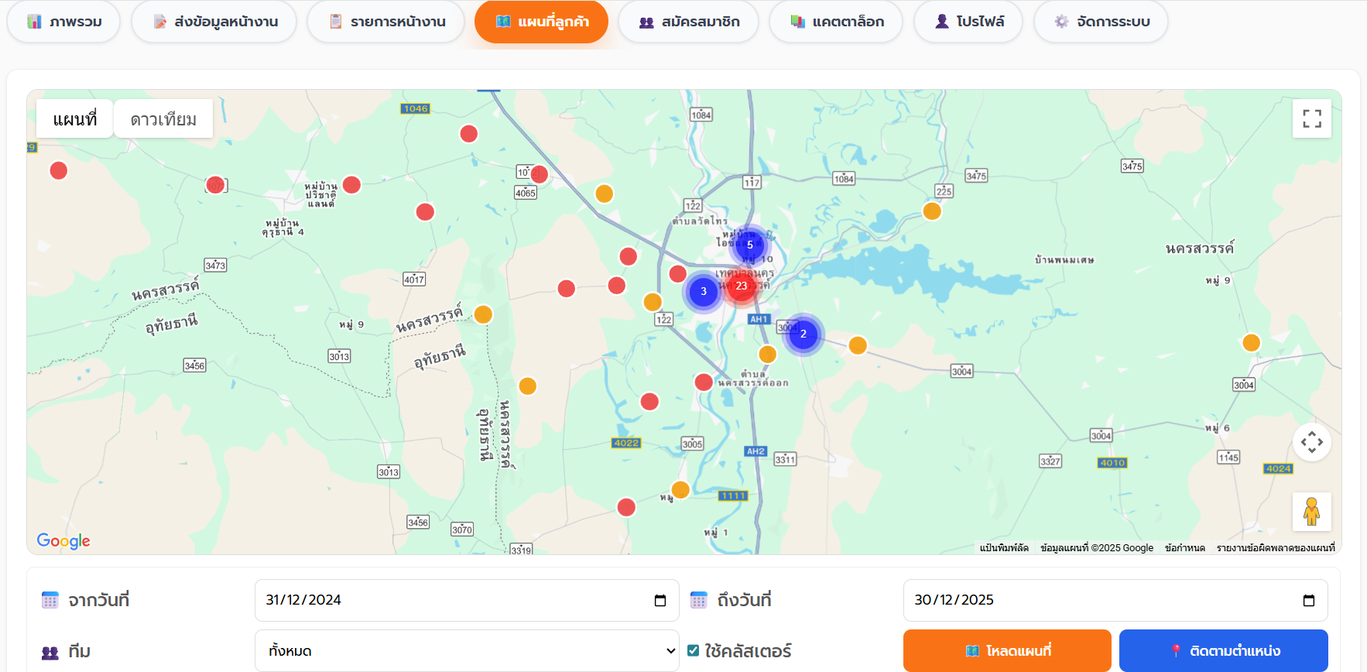Switch map to ดาวเทียม satellite view
Screen dimensions: 1367x672
[x=163, y=119]
